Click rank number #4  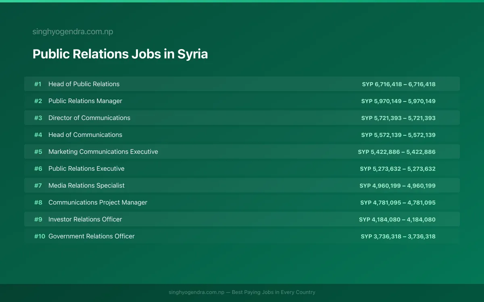tap(38, 135)
